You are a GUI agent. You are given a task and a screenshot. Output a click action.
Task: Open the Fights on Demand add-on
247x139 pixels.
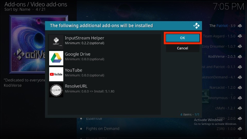point(103,129)
